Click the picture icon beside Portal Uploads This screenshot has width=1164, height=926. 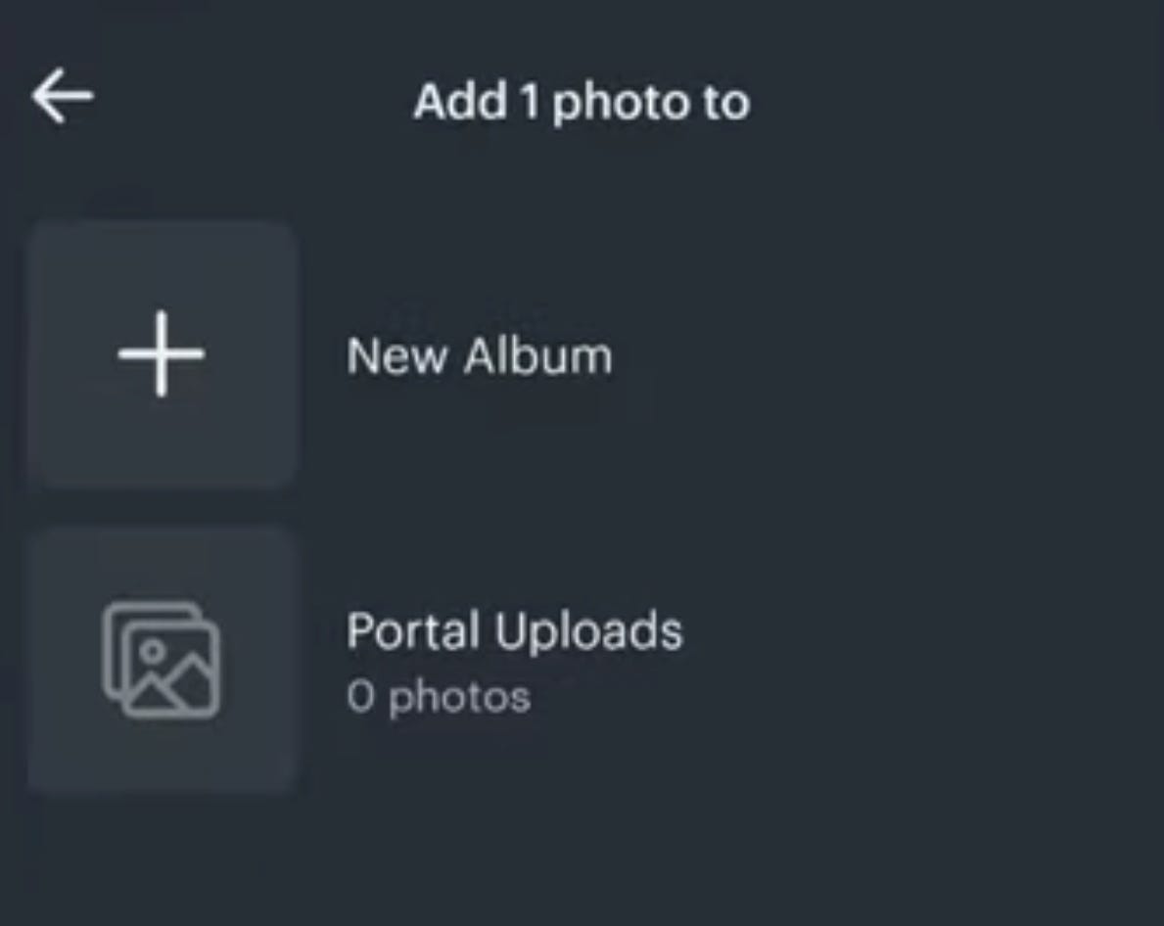point(162,661)
